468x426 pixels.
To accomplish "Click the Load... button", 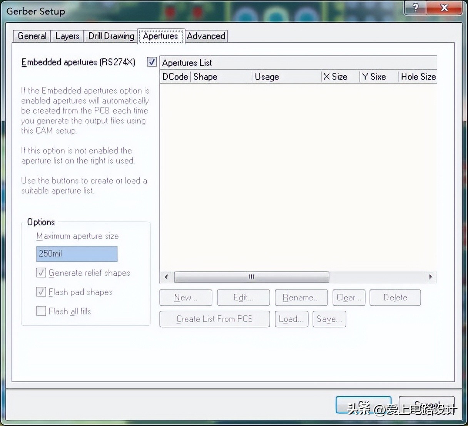I will click(292, 319).
